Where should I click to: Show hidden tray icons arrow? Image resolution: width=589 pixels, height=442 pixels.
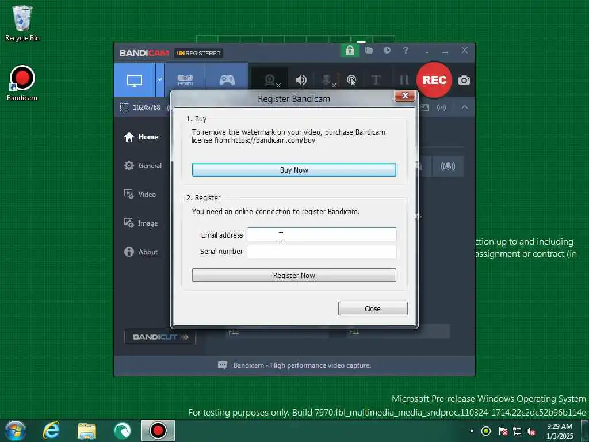[472, 431]
